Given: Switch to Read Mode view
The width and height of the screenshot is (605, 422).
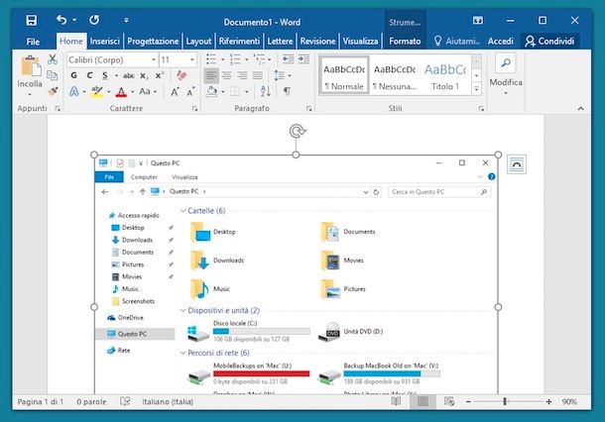Looking at the screenshot, I should pos(396,401).
